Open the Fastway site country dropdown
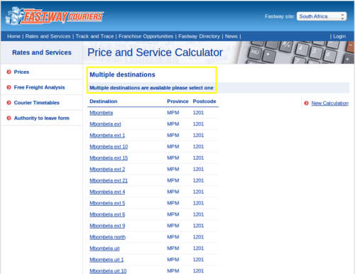This screenshot has height=274, width=355. pyautogui.click(x=322, y=16)
